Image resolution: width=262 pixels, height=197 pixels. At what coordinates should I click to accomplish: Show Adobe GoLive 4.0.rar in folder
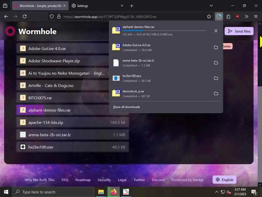tap(216, 47)
